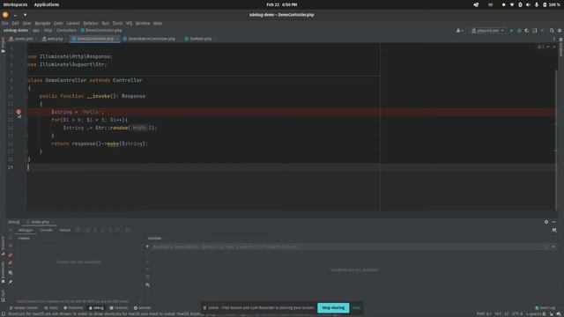The height and width of the screenshot is (317, 564).
Task: Click the Step Out icon in debug toolbar
Action: pos(110,230)
